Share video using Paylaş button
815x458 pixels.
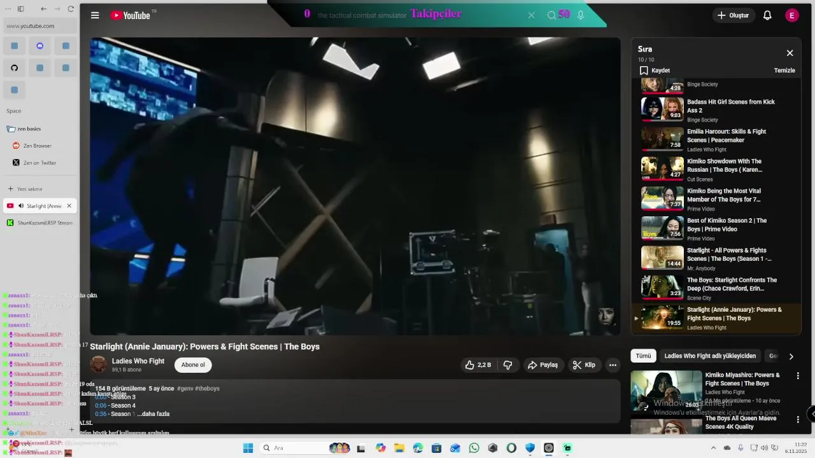point(542,365)
